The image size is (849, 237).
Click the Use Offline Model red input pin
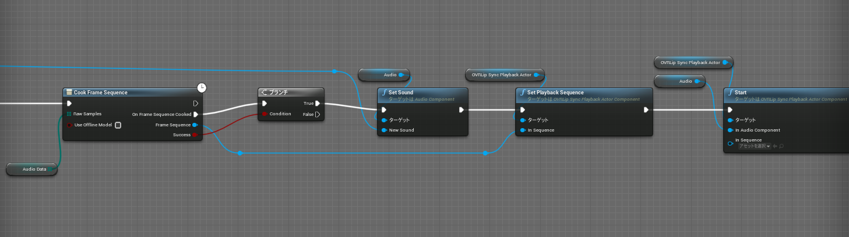[x=69, y=125]
